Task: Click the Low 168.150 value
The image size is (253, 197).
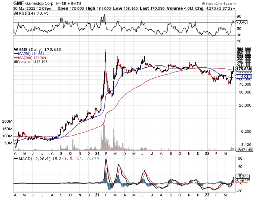Action: [x=125, y=8]
